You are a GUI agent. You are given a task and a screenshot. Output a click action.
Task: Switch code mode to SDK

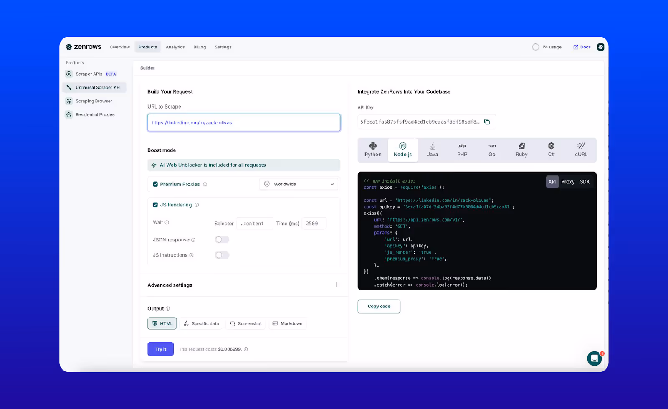coord(584,182)
